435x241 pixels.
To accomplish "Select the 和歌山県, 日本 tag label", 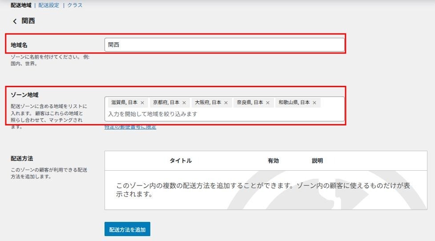I will click(x=294, y=102).
